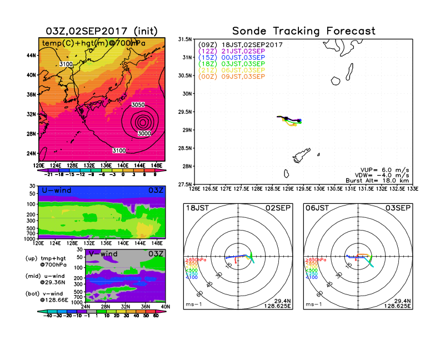Click the "02SEP" hodograph date label
Image resolution: width=440 pixels, height=340 pixels.
(x=278, y=208)
